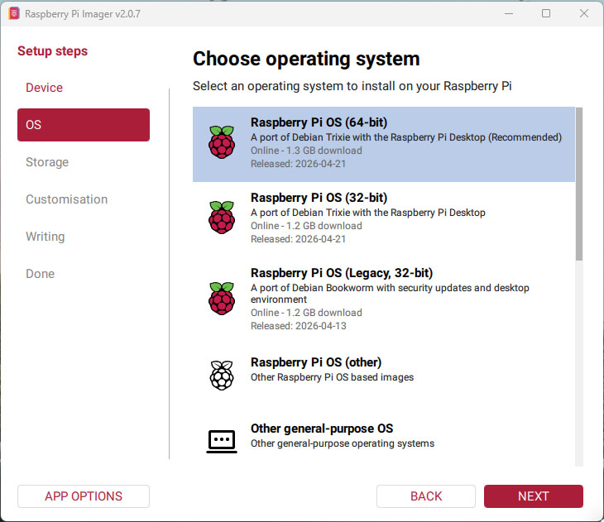Click the laptop icon for Other general-purpose OS
Screen dimensions: 604x522
tap(222, 442)
